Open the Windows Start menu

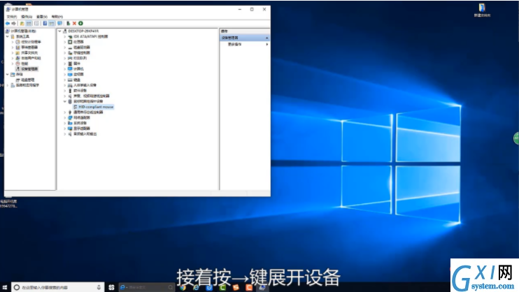(5, 287)
